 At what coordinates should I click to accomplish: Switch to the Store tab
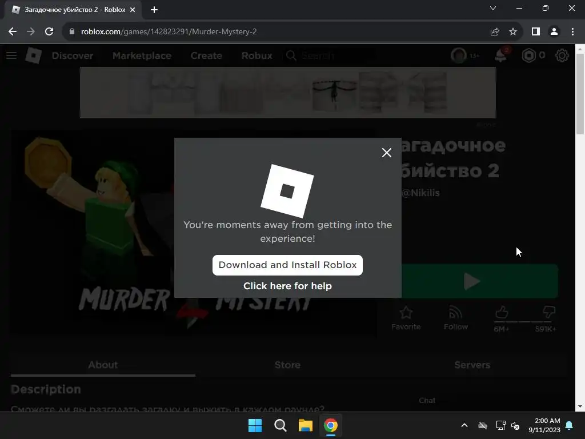[287, 365]
